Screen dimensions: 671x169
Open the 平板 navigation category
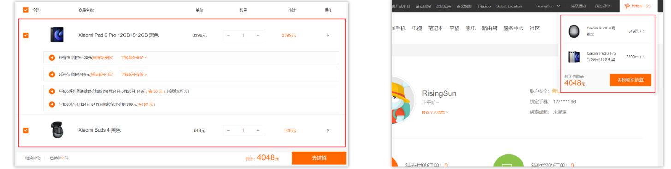(x=454, y=28)
